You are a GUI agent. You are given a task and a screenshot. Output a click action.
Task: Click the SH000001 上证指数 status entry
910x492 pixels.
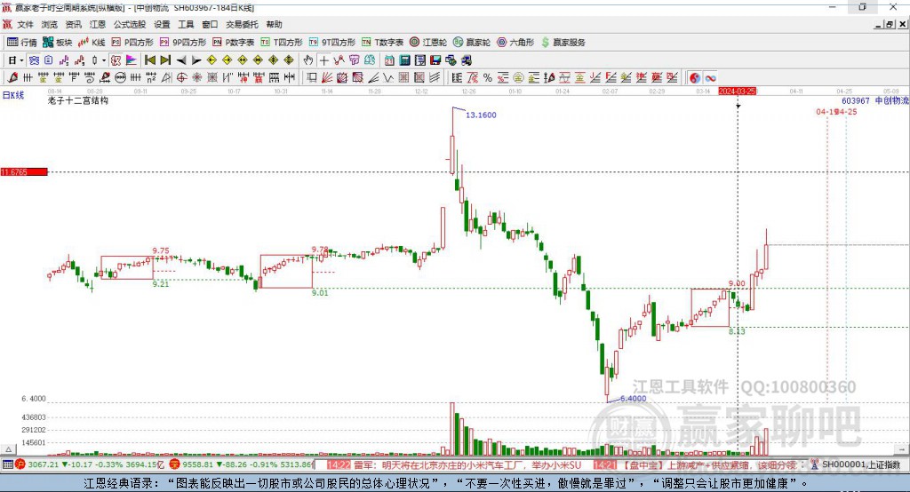856,464
